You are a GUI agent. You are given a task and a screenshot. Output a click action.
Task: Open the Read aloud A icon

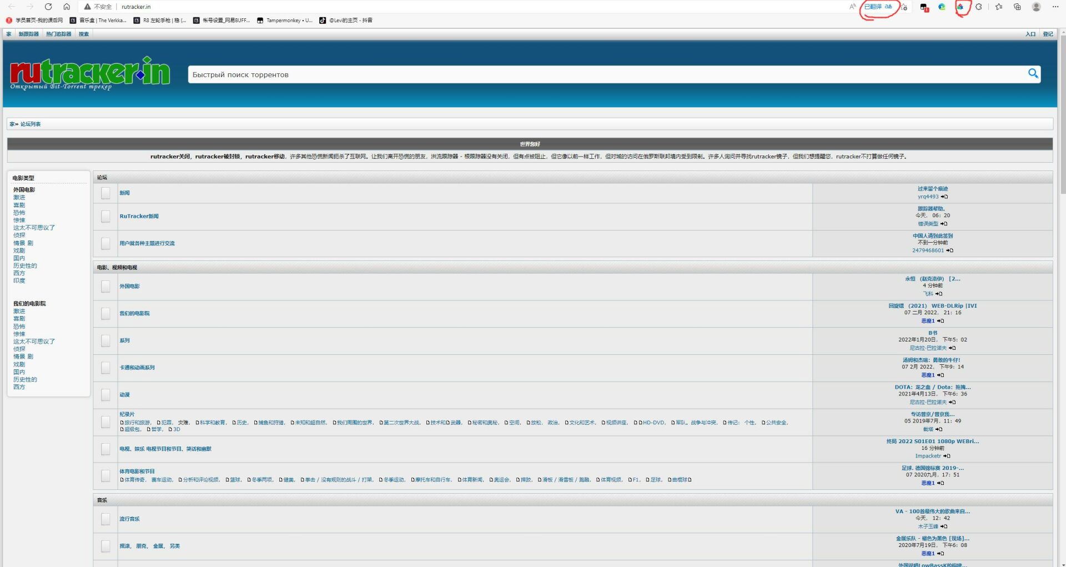click(x=852, y=7)
